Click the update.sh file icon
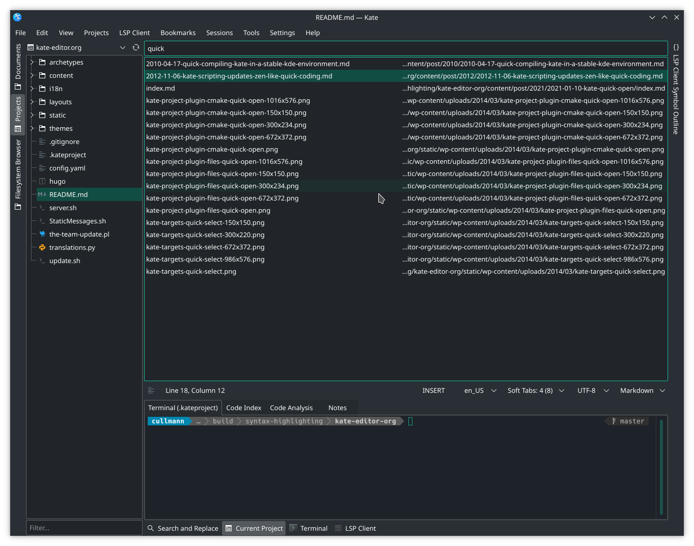 coord(42,261)
